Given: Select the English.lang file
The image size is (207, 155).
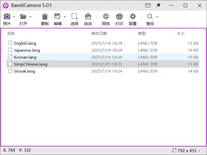Looking at the screenshot, I should point(103,43).
